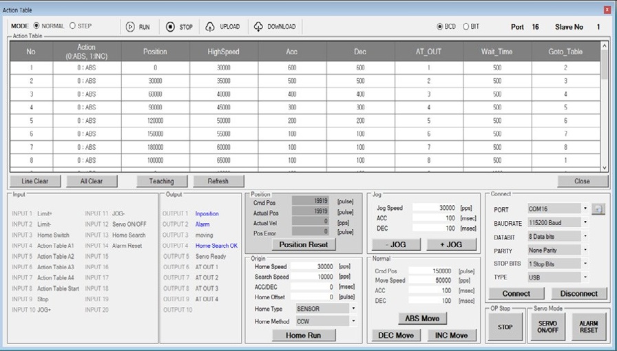This screenshot has width=617, height=351.
Task: Click the action table scrollbar up arrow
Action: 605,45
